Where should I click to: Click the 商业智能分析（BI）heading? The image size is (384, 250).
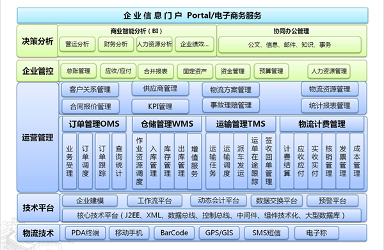(136, 31)
